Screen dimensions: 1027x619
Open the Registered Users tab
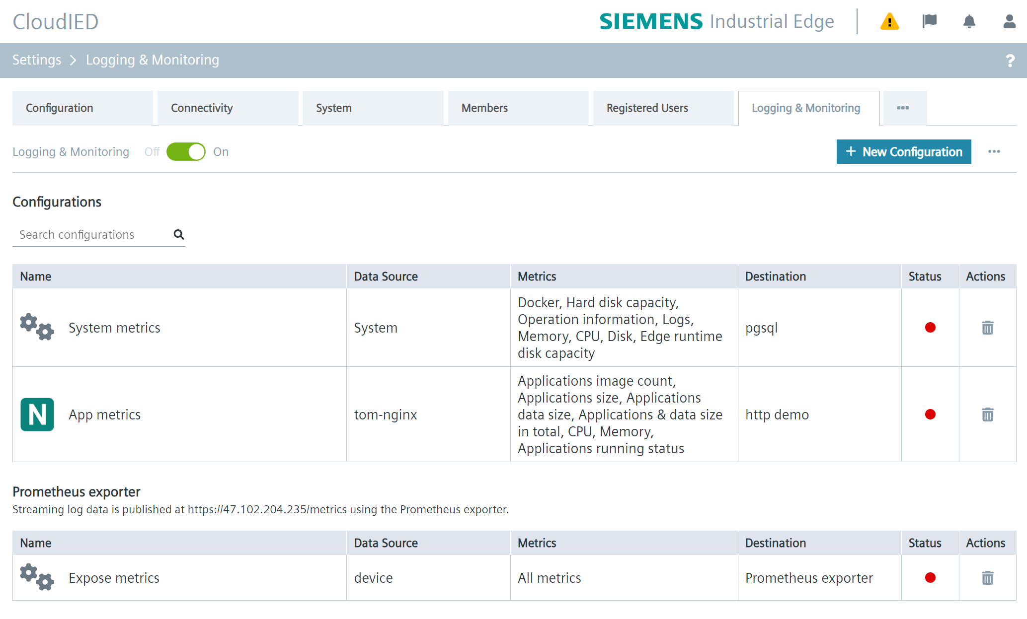[647, 108]
